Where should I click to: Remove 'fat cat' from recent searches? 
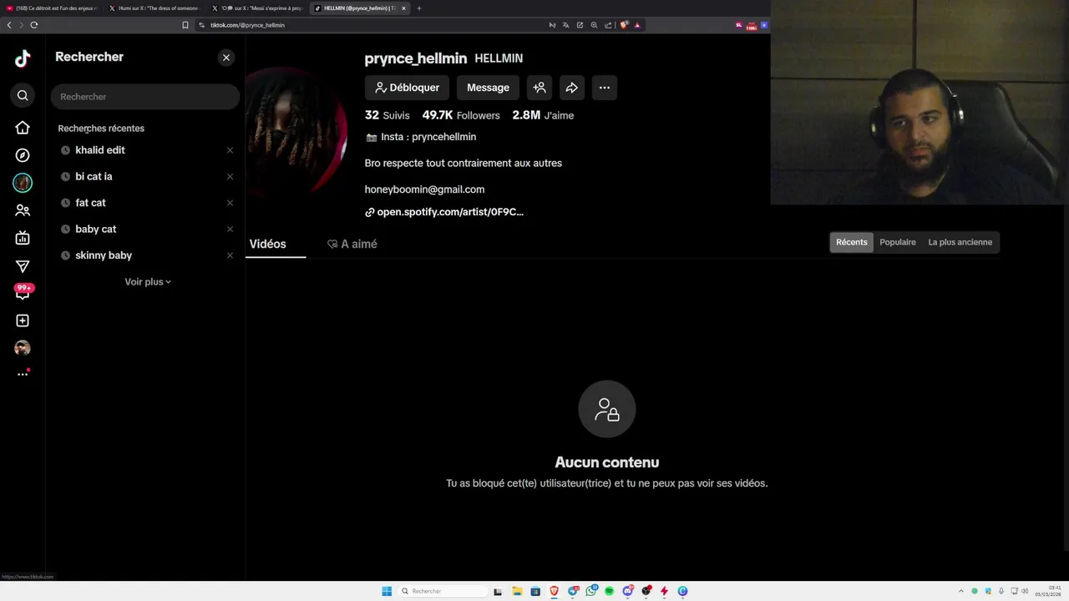point(230,203)
